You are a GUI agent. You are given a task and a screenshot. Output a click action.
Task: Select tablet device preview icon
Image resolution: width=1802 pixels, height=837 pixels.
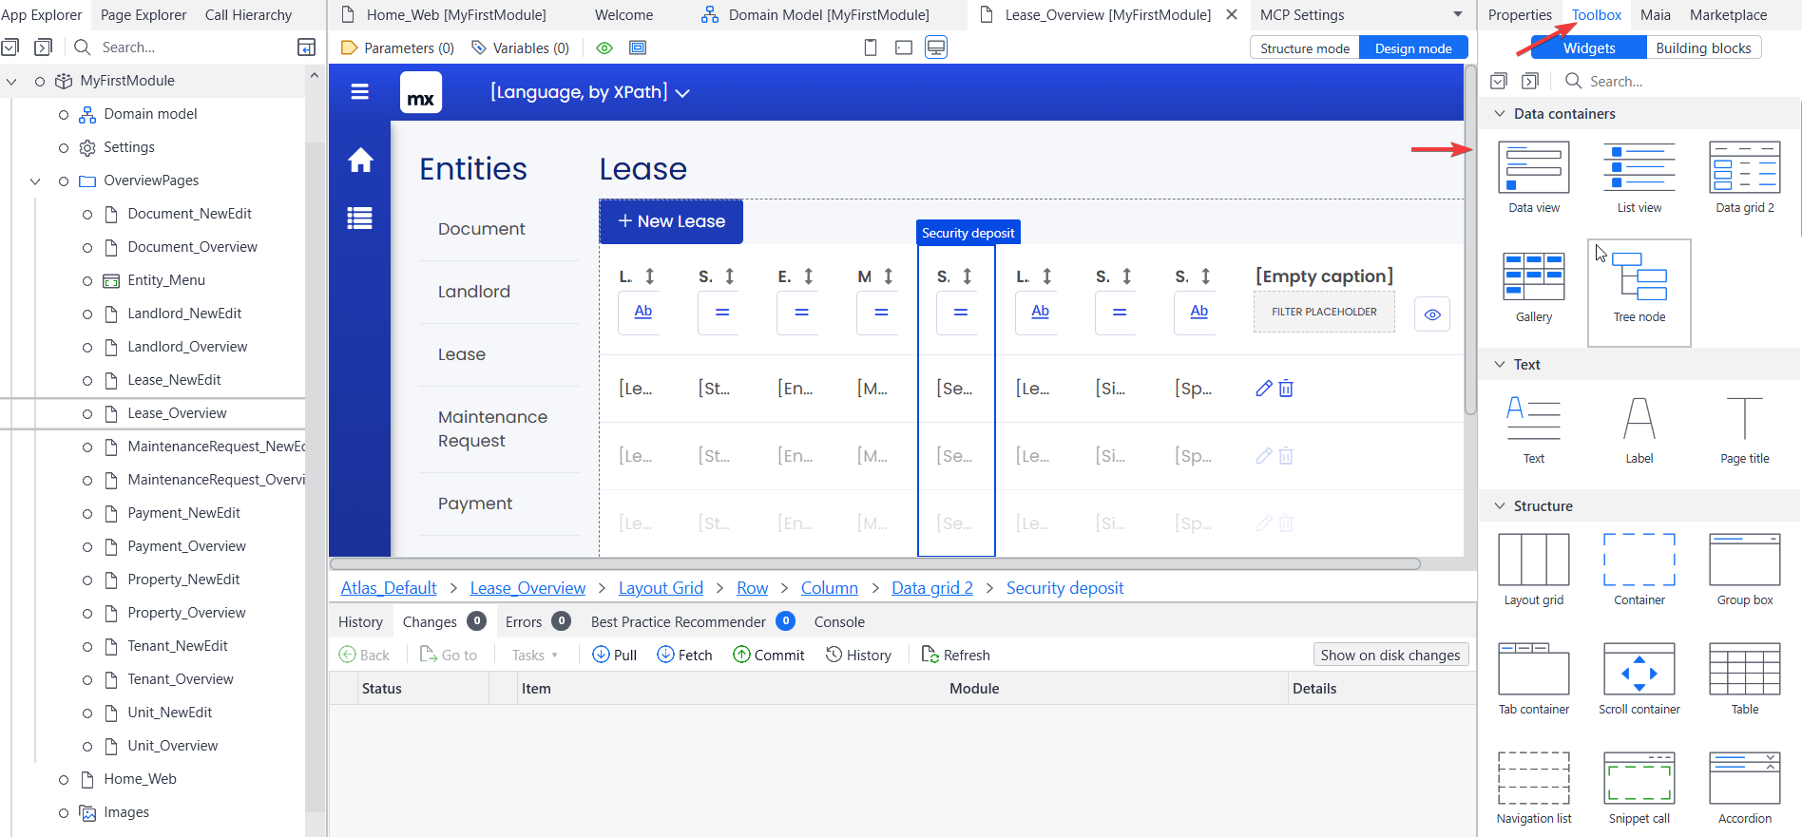click(x=904, y=48)
